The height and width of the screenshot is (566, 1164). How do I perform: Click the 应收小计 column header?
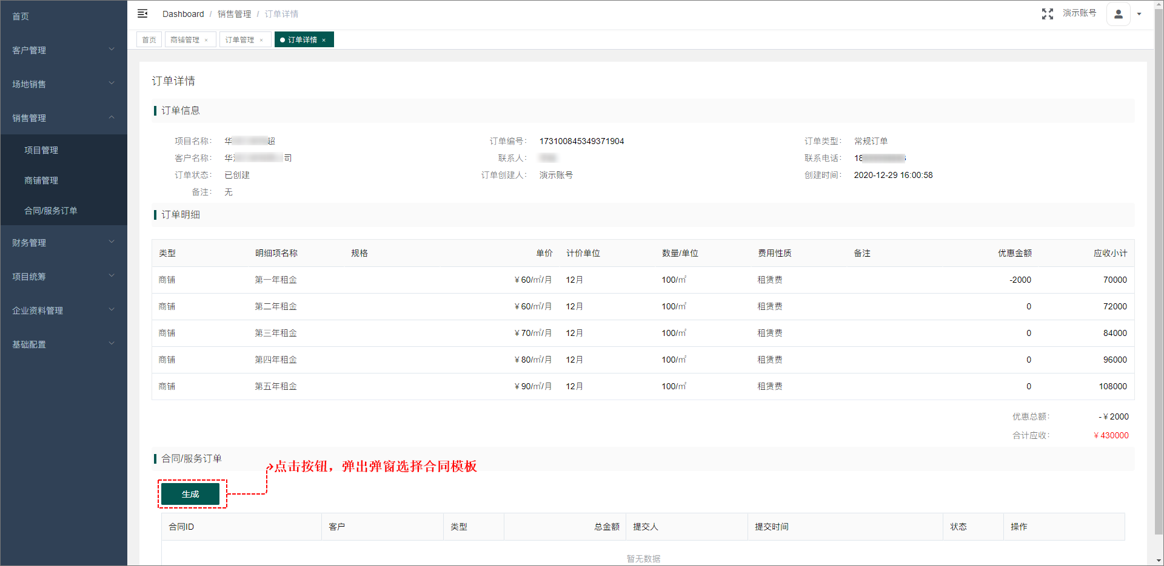(1111, 253)
